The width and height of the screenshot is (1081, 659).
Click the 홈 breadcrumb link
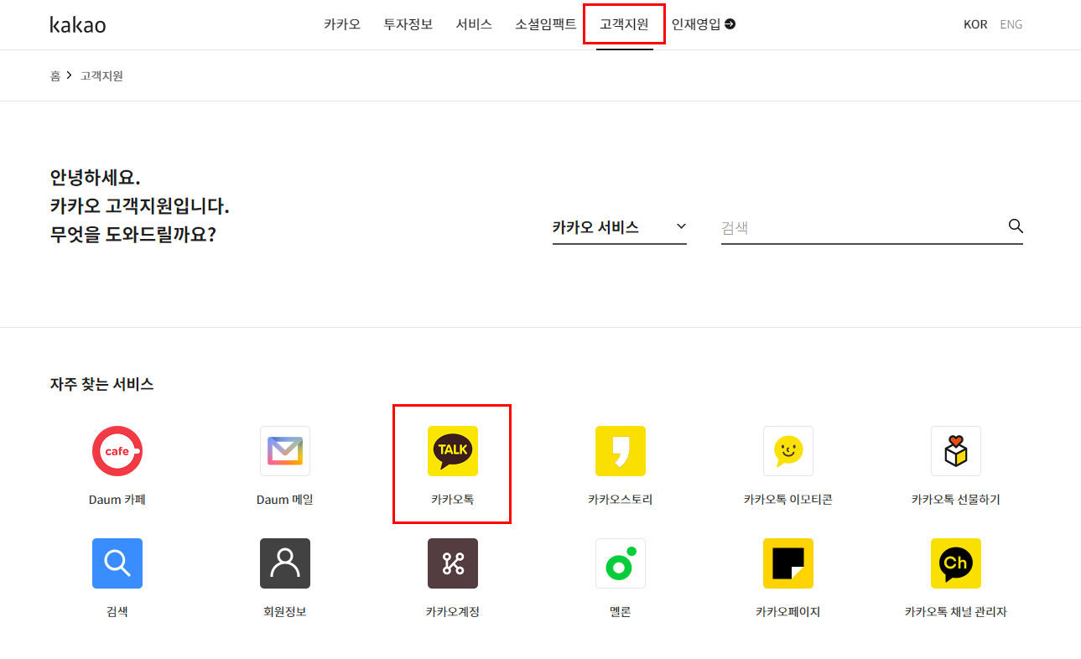[x=55, y=75]
